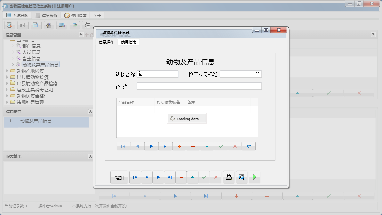This screenshot has width=382, height=215.
Task: Go to last product record in grid navigator
Action: 165,146
